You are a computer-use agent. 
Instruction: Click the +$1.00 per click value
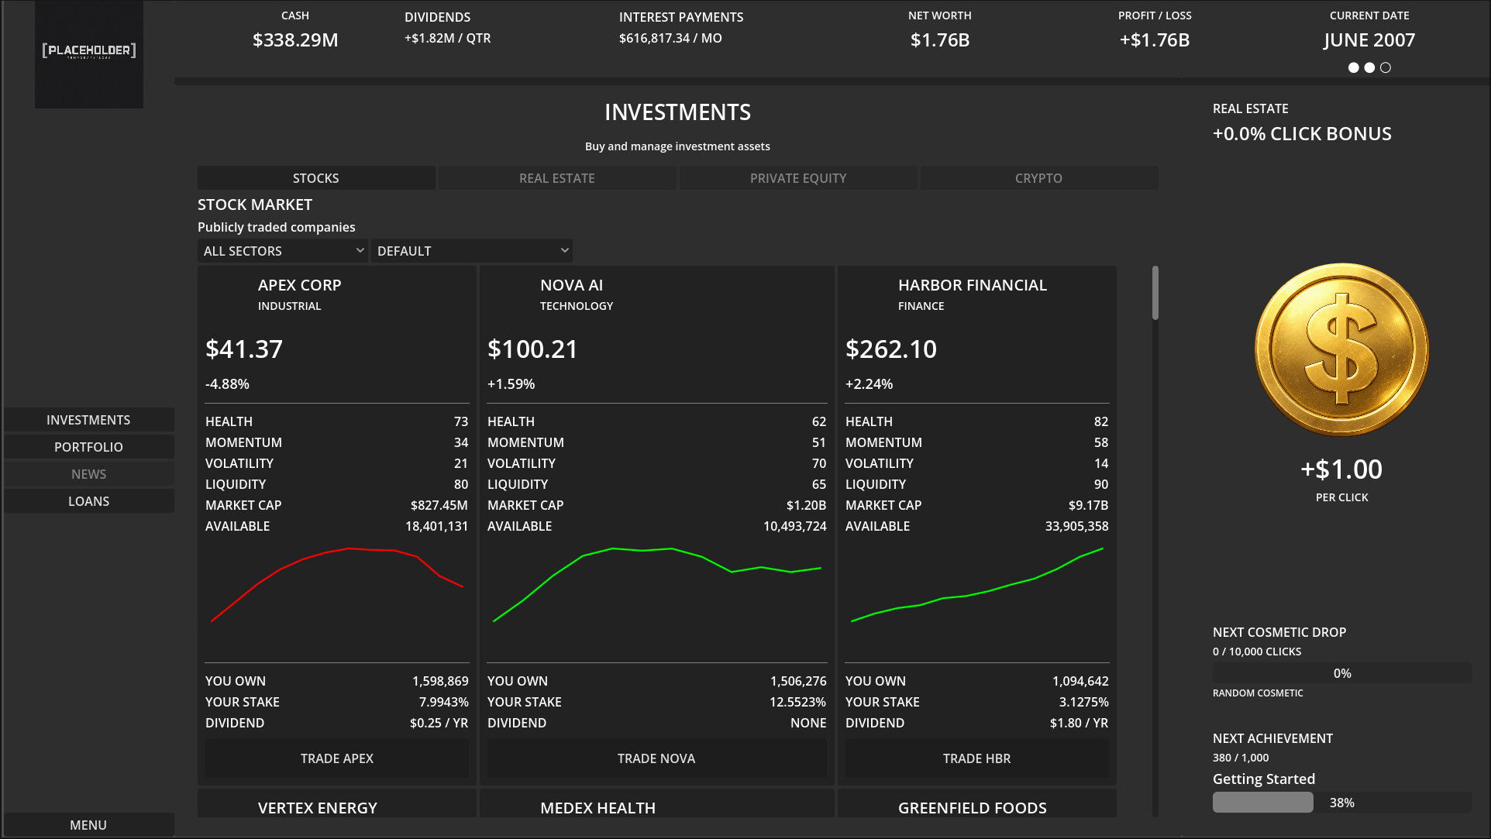tap(1341, 469)
